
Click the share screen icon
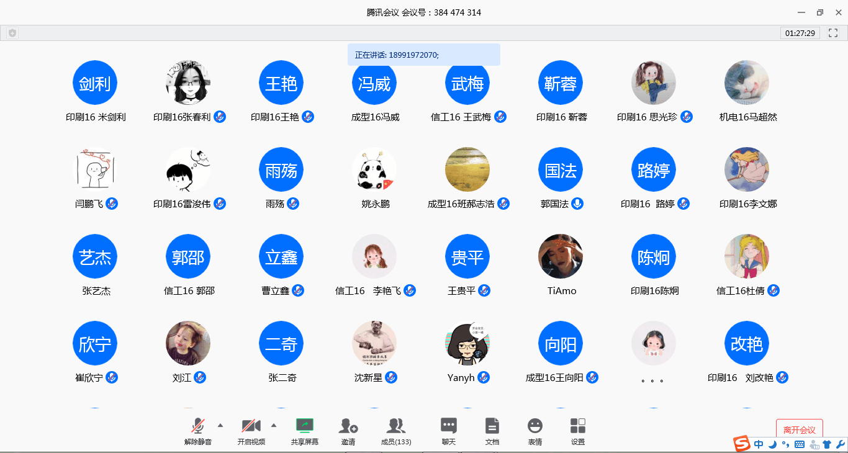(304, 426)
